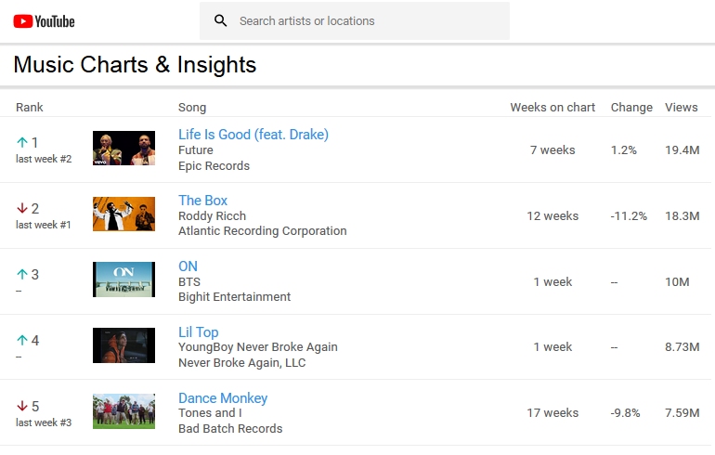Click the label Bighit Entertainment

click(x=234, y=297)
